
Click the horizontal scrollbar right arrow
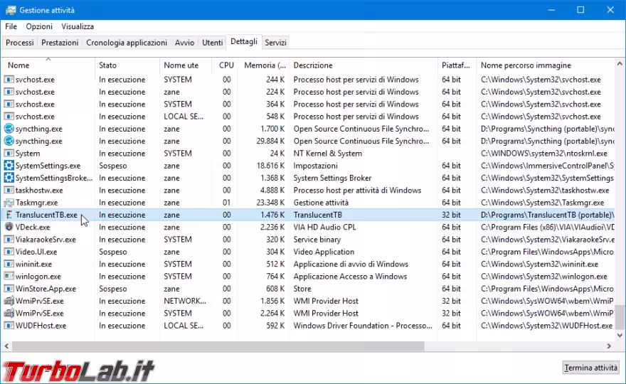pos(611,346)
